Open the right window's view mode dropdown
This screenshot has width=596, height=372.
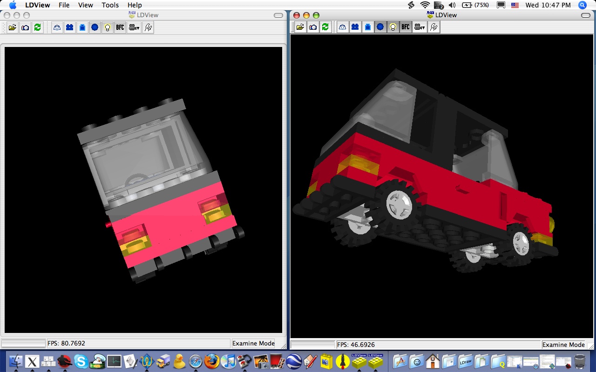(420, 27)
